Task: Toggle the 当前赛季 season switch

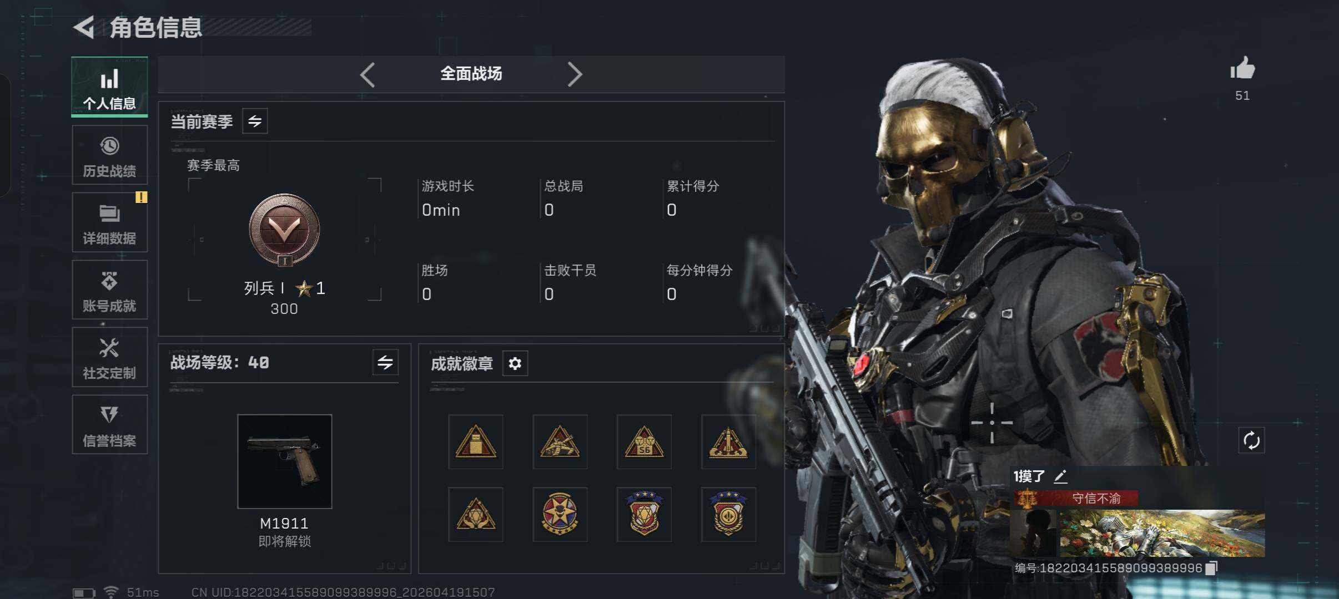Action: tap(255, 121)
